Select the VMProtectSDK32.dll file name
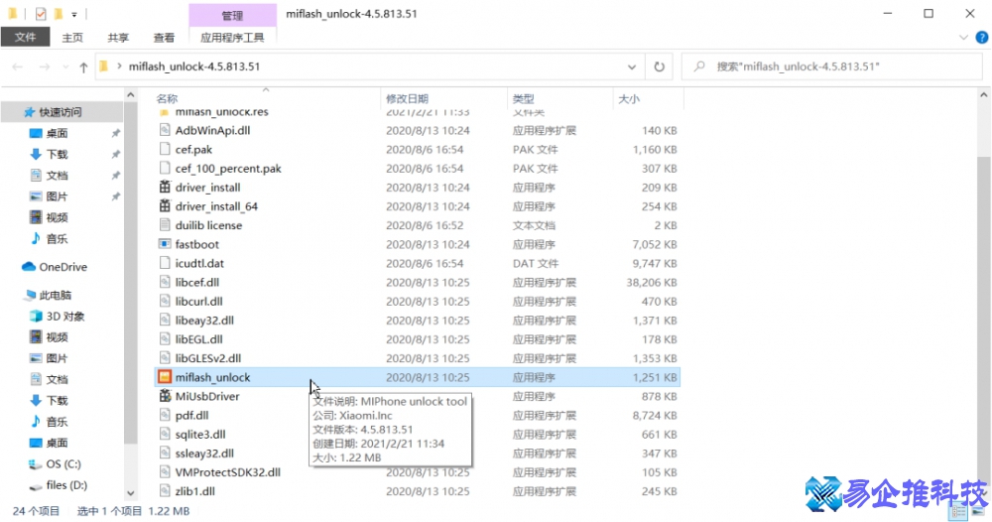Screen dimensions: 992x522 [228, 472]
